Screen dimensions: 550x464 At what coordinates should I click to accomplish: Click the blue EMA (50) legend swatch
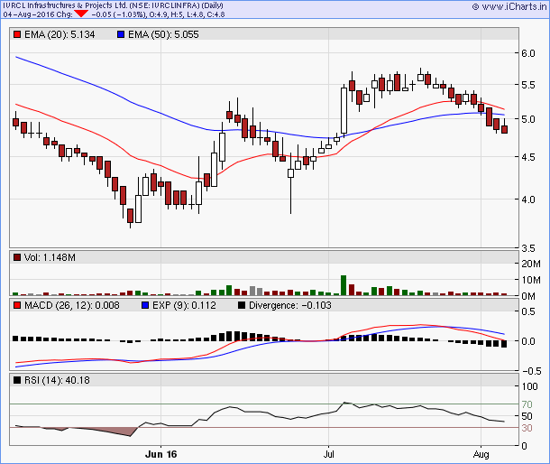[121, 34]
